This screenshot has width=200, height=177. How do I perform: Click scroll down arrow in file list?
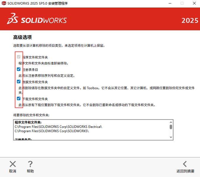point(171,138)
